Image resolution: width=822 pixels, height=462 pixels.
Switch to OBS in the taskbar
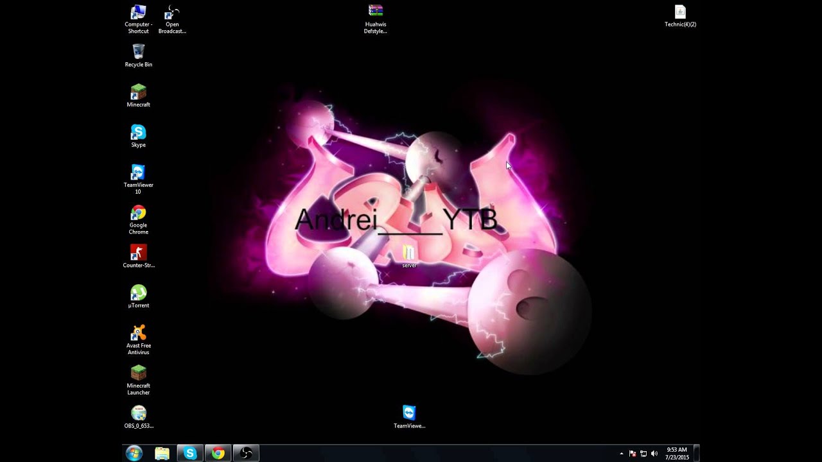pos(246,454)
